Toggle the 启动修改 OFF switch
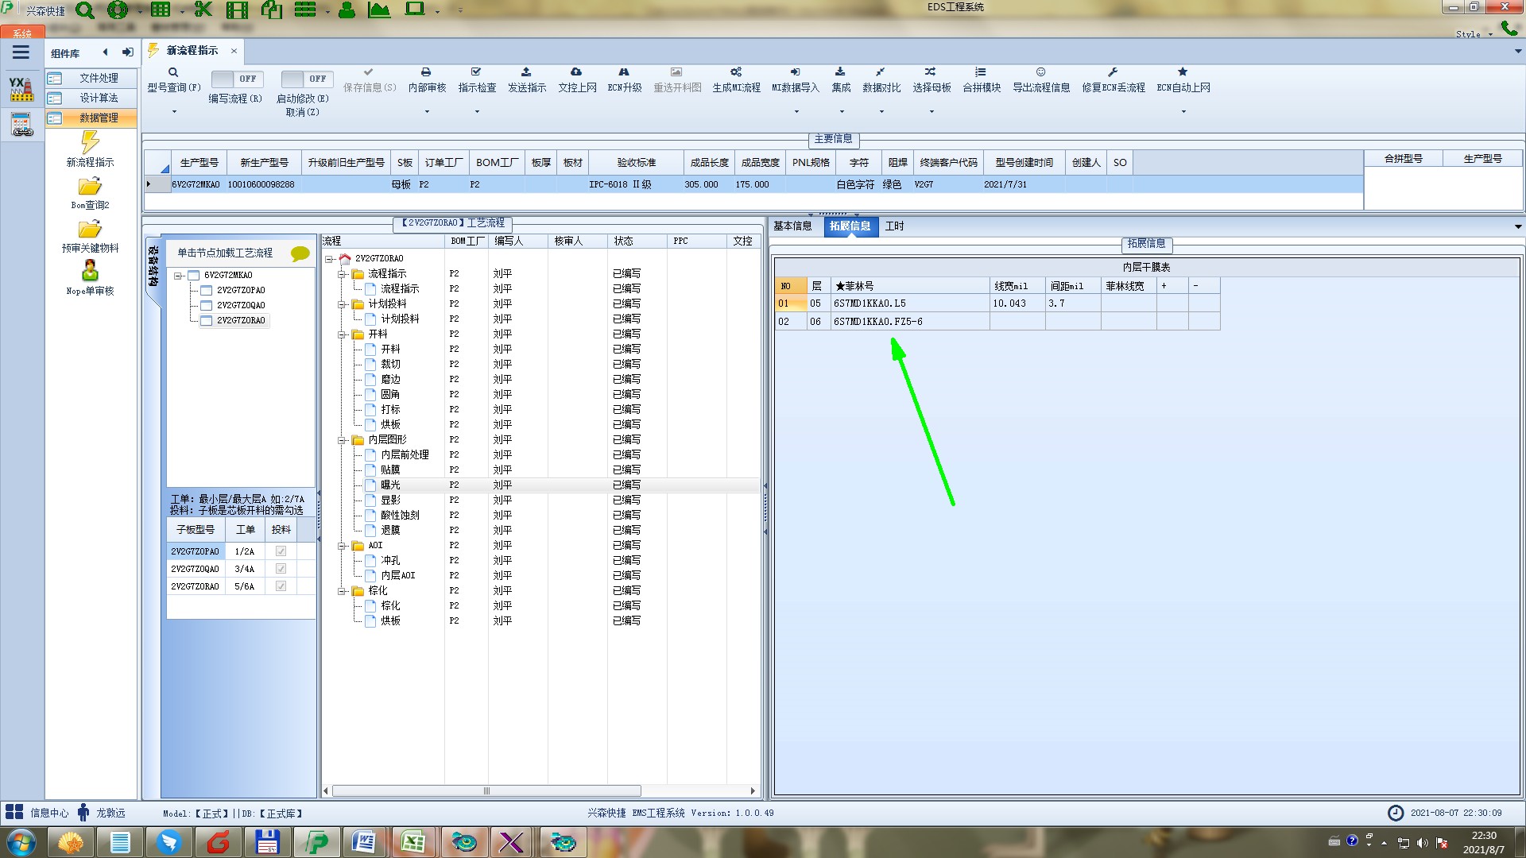The image size is (1526, 858). (x=305, y=79)
